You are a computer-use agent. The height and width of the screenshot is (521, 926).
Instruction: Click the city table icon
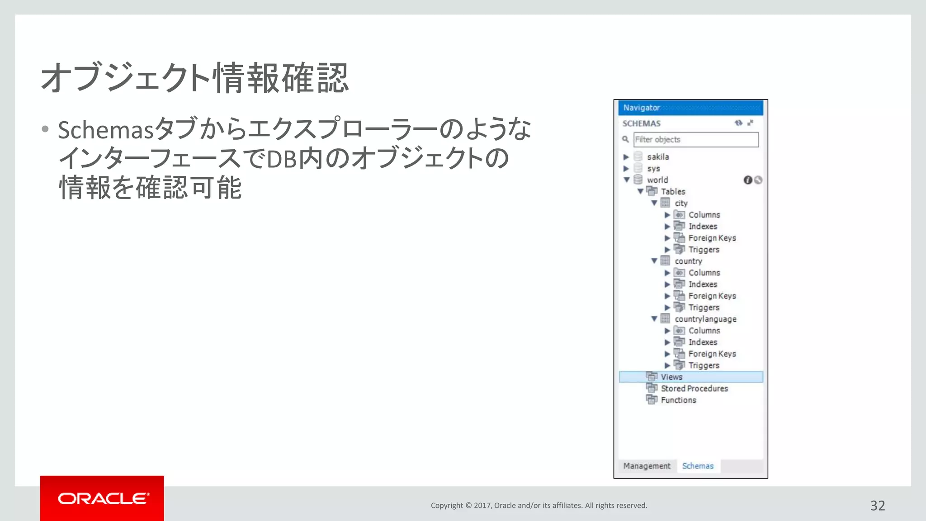click(665, 203)
